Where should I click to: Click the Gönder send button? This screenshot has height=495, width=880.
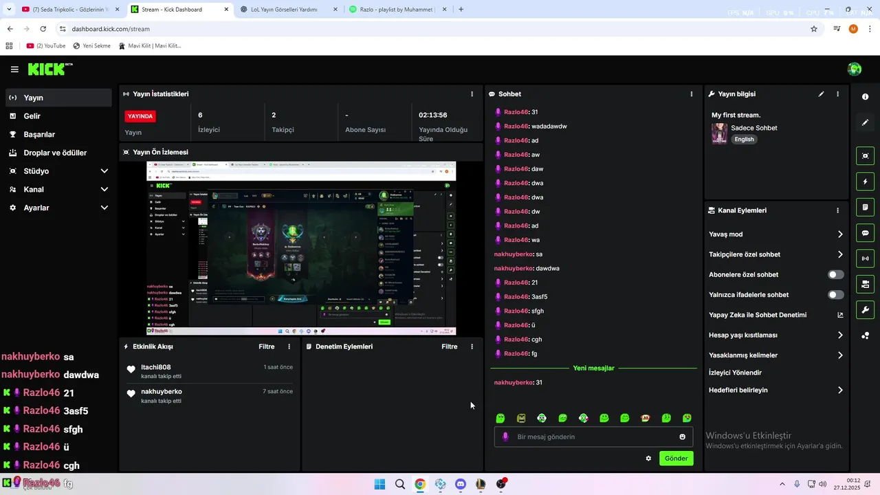676,459
